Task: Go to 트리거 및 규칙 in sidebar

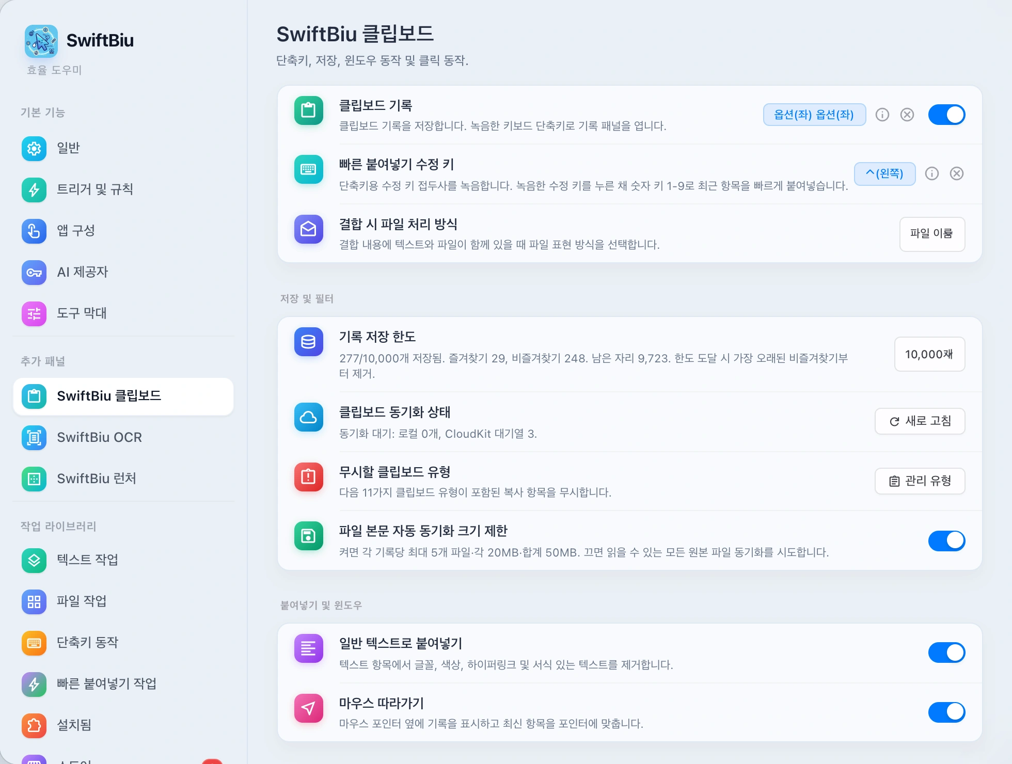Action: pyautogui.click(x=123, y=190)
